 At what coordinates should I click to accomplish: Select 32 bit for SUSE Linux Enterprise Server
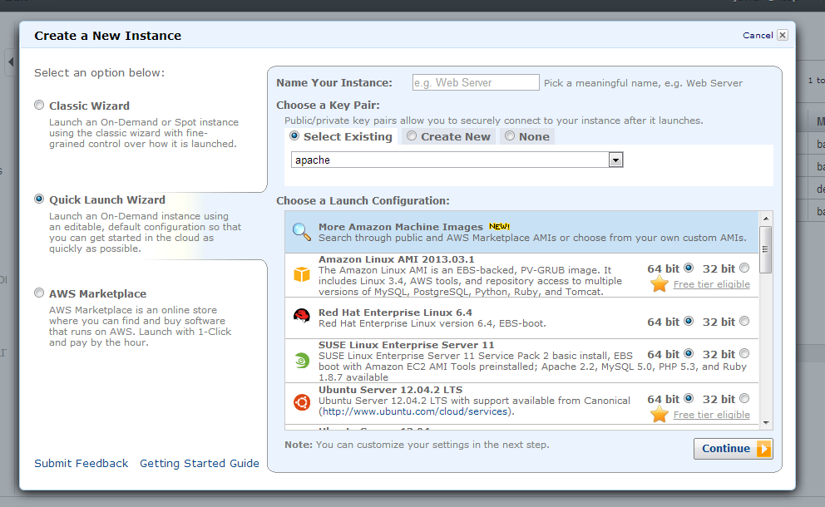(x=744, y=353)
